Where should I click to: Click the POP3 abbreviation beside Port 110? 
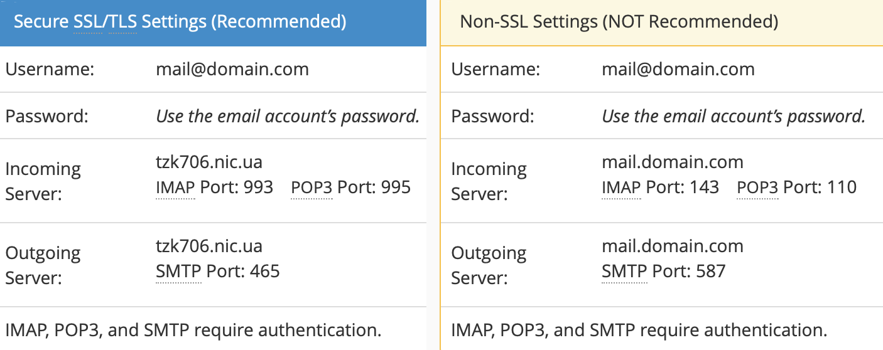click(x=757, y=187)
